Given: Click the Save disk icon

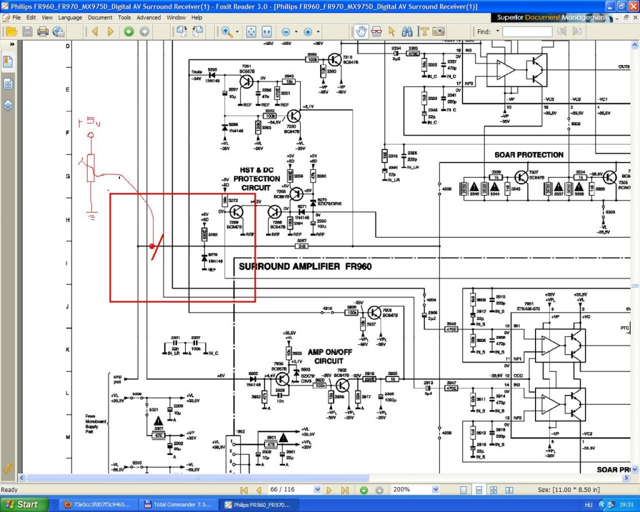Looking at the screenshot, I should [x=27, y=31].
